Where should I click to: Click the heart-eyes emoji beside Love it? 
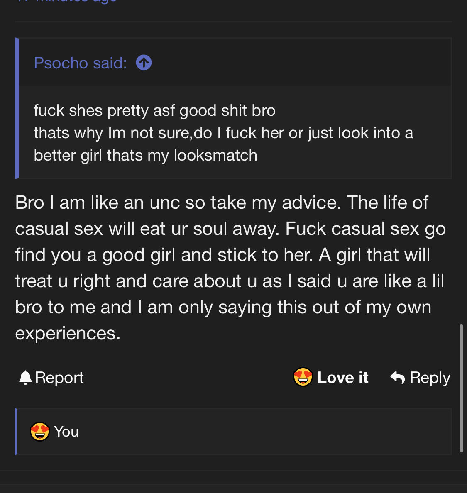303,377
